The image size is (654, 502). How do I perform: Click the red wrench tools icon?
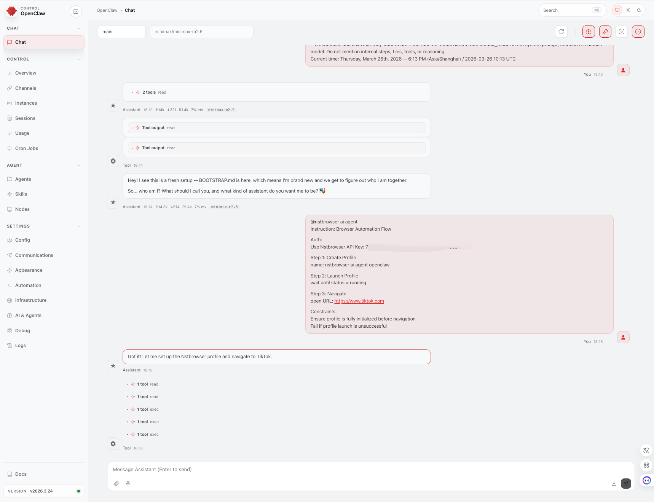click(605, 32)
